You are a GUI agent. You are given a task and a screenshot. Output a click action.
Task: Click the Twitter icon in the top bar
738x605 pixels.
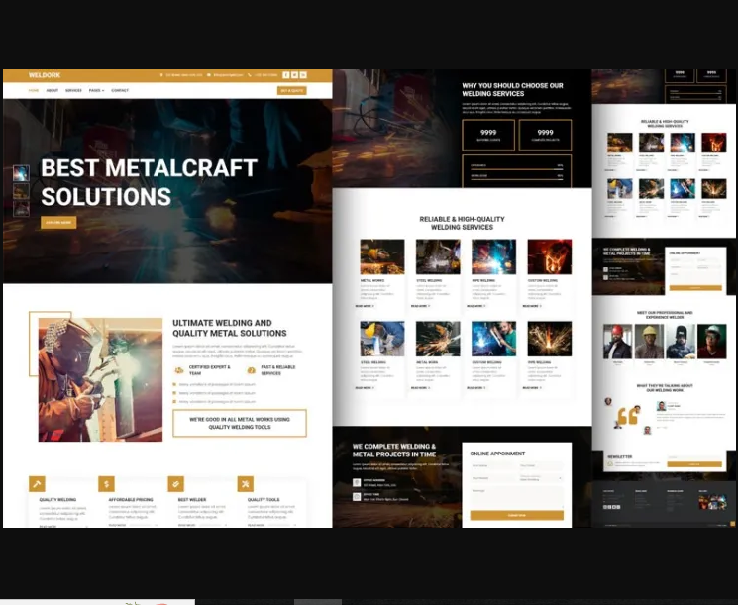293,75
